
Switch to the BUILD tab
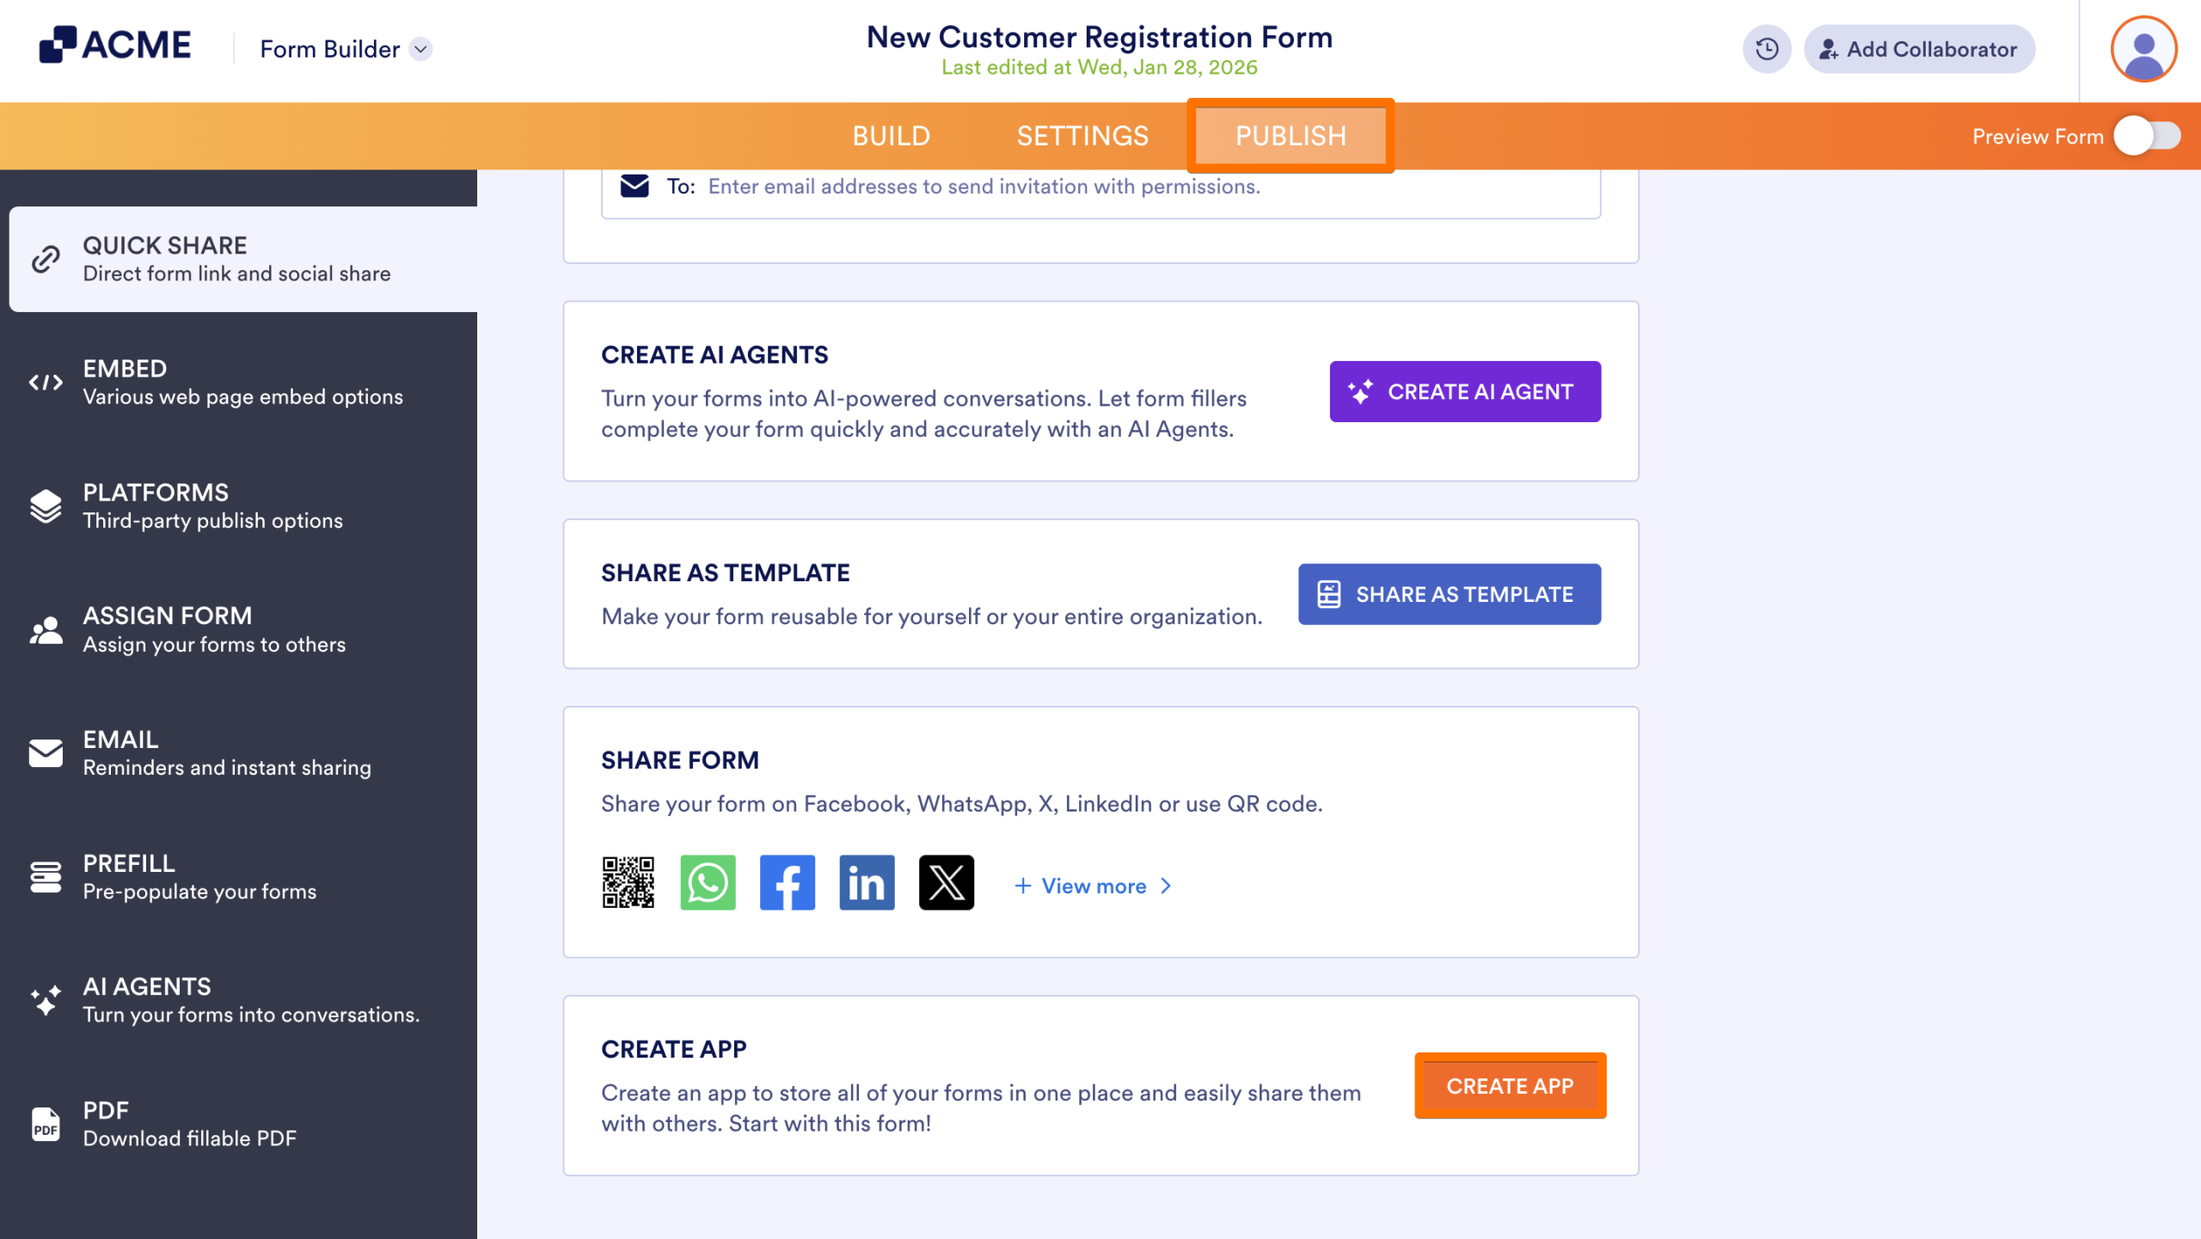point(891,136)
